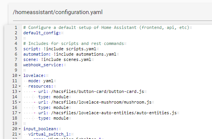Click the lovelace-mushroom/mushroom.js url path

[x=101, y=102]
